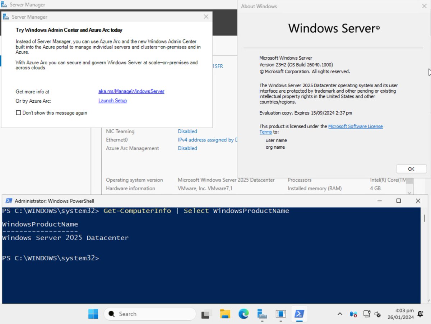The image size is (431, 324).
Task: Click the Launch Setup link
Action: tap(112, 101)
